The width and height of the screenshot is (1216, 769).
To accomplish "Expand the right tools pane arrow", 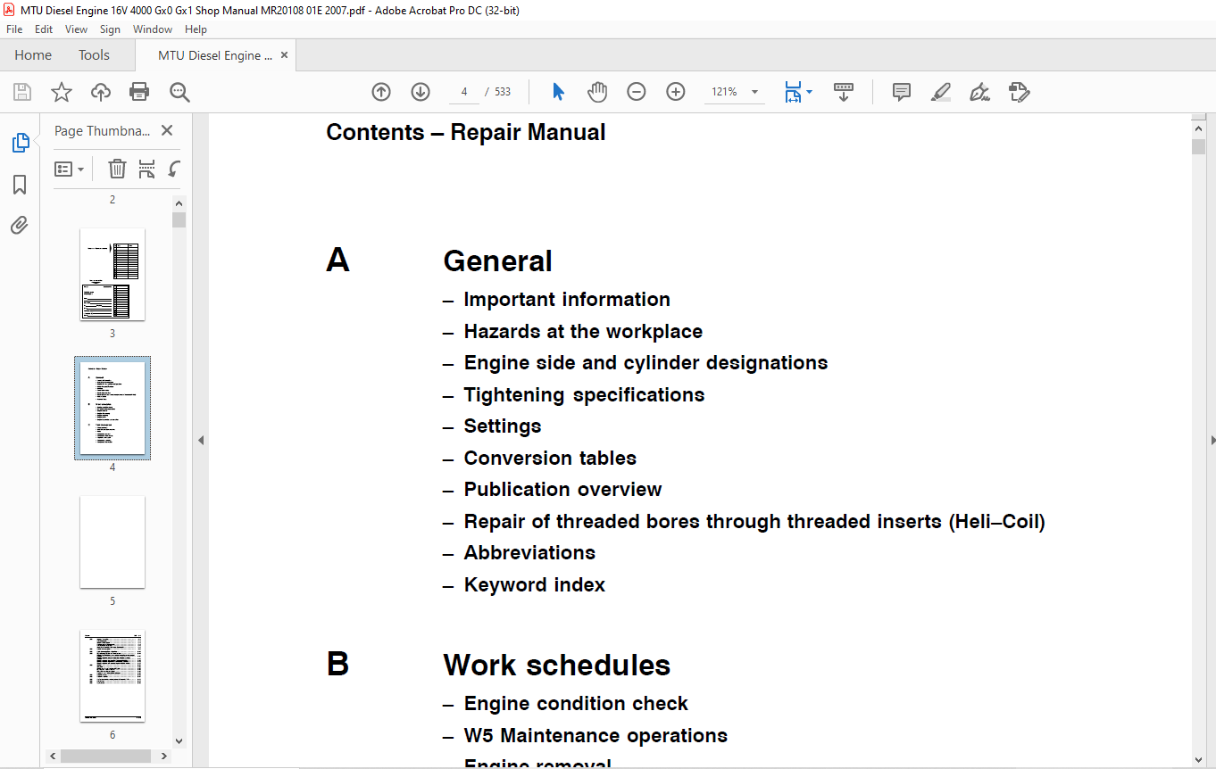I will [x=1212, y=440].
